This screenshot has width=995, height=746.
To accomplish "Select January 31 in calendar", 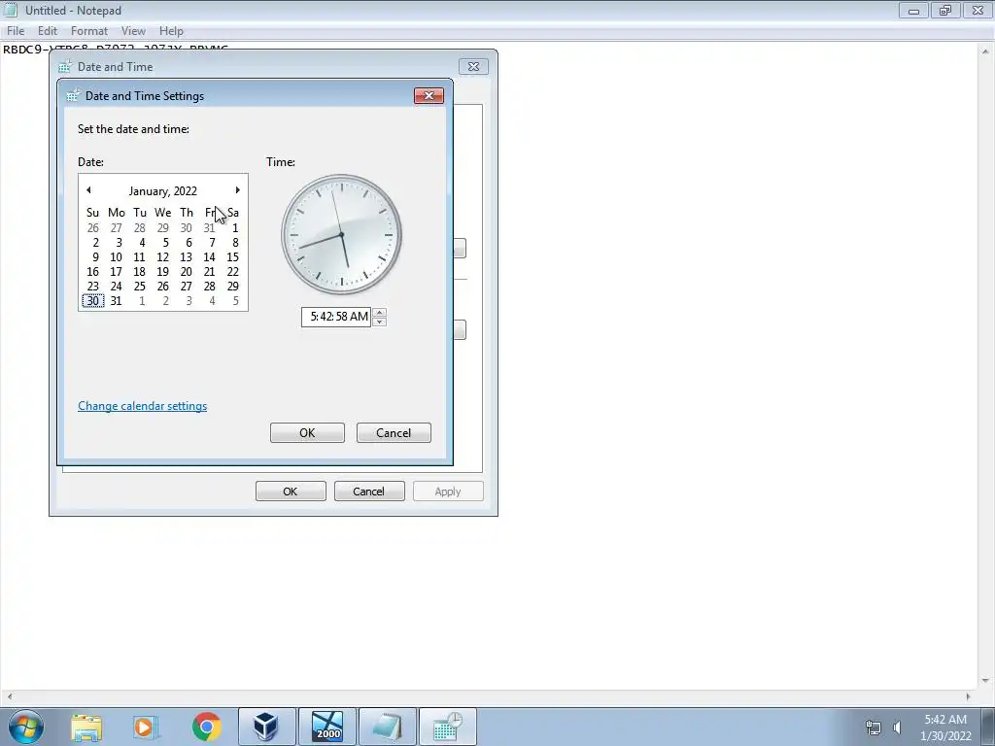I will click(117, 301).
